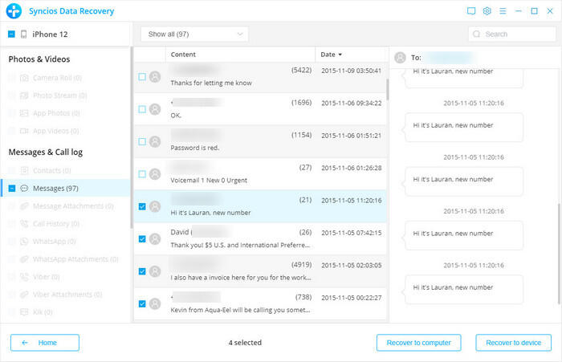Toggle the iPhone 12 device checkbox
The height and width of the screenshot is (362, 562).
point(11,34)
